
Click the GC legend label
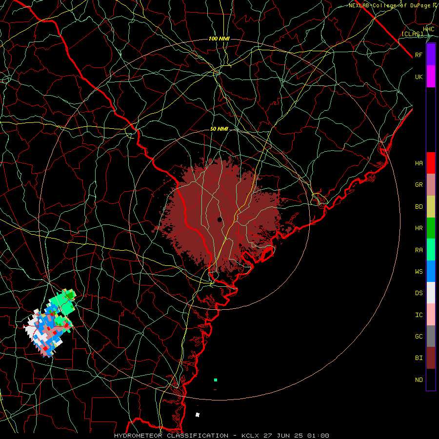click(x=419, y=337)
